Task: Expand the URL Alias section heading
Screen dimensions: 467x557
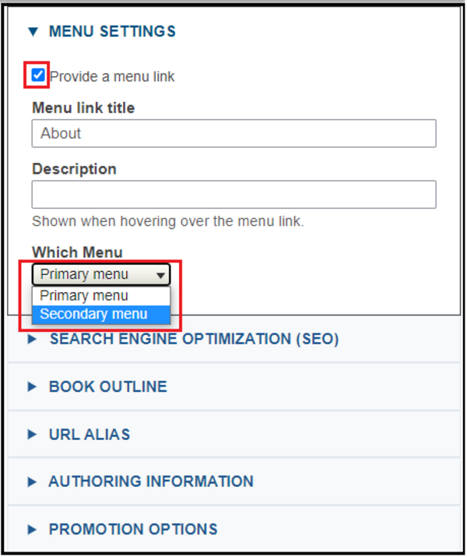Action: [90, 434]
